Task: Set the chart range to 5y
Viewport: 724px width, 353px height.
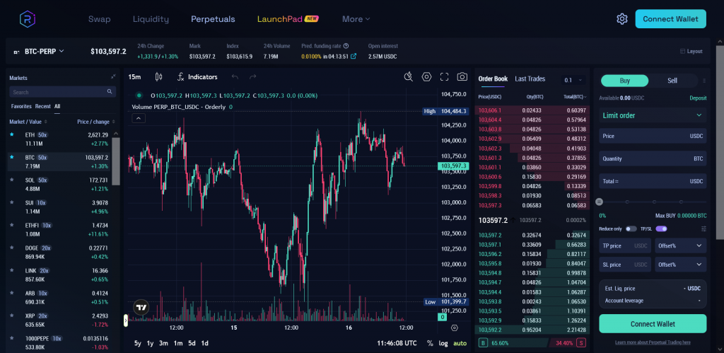Action: pos(138,343)
